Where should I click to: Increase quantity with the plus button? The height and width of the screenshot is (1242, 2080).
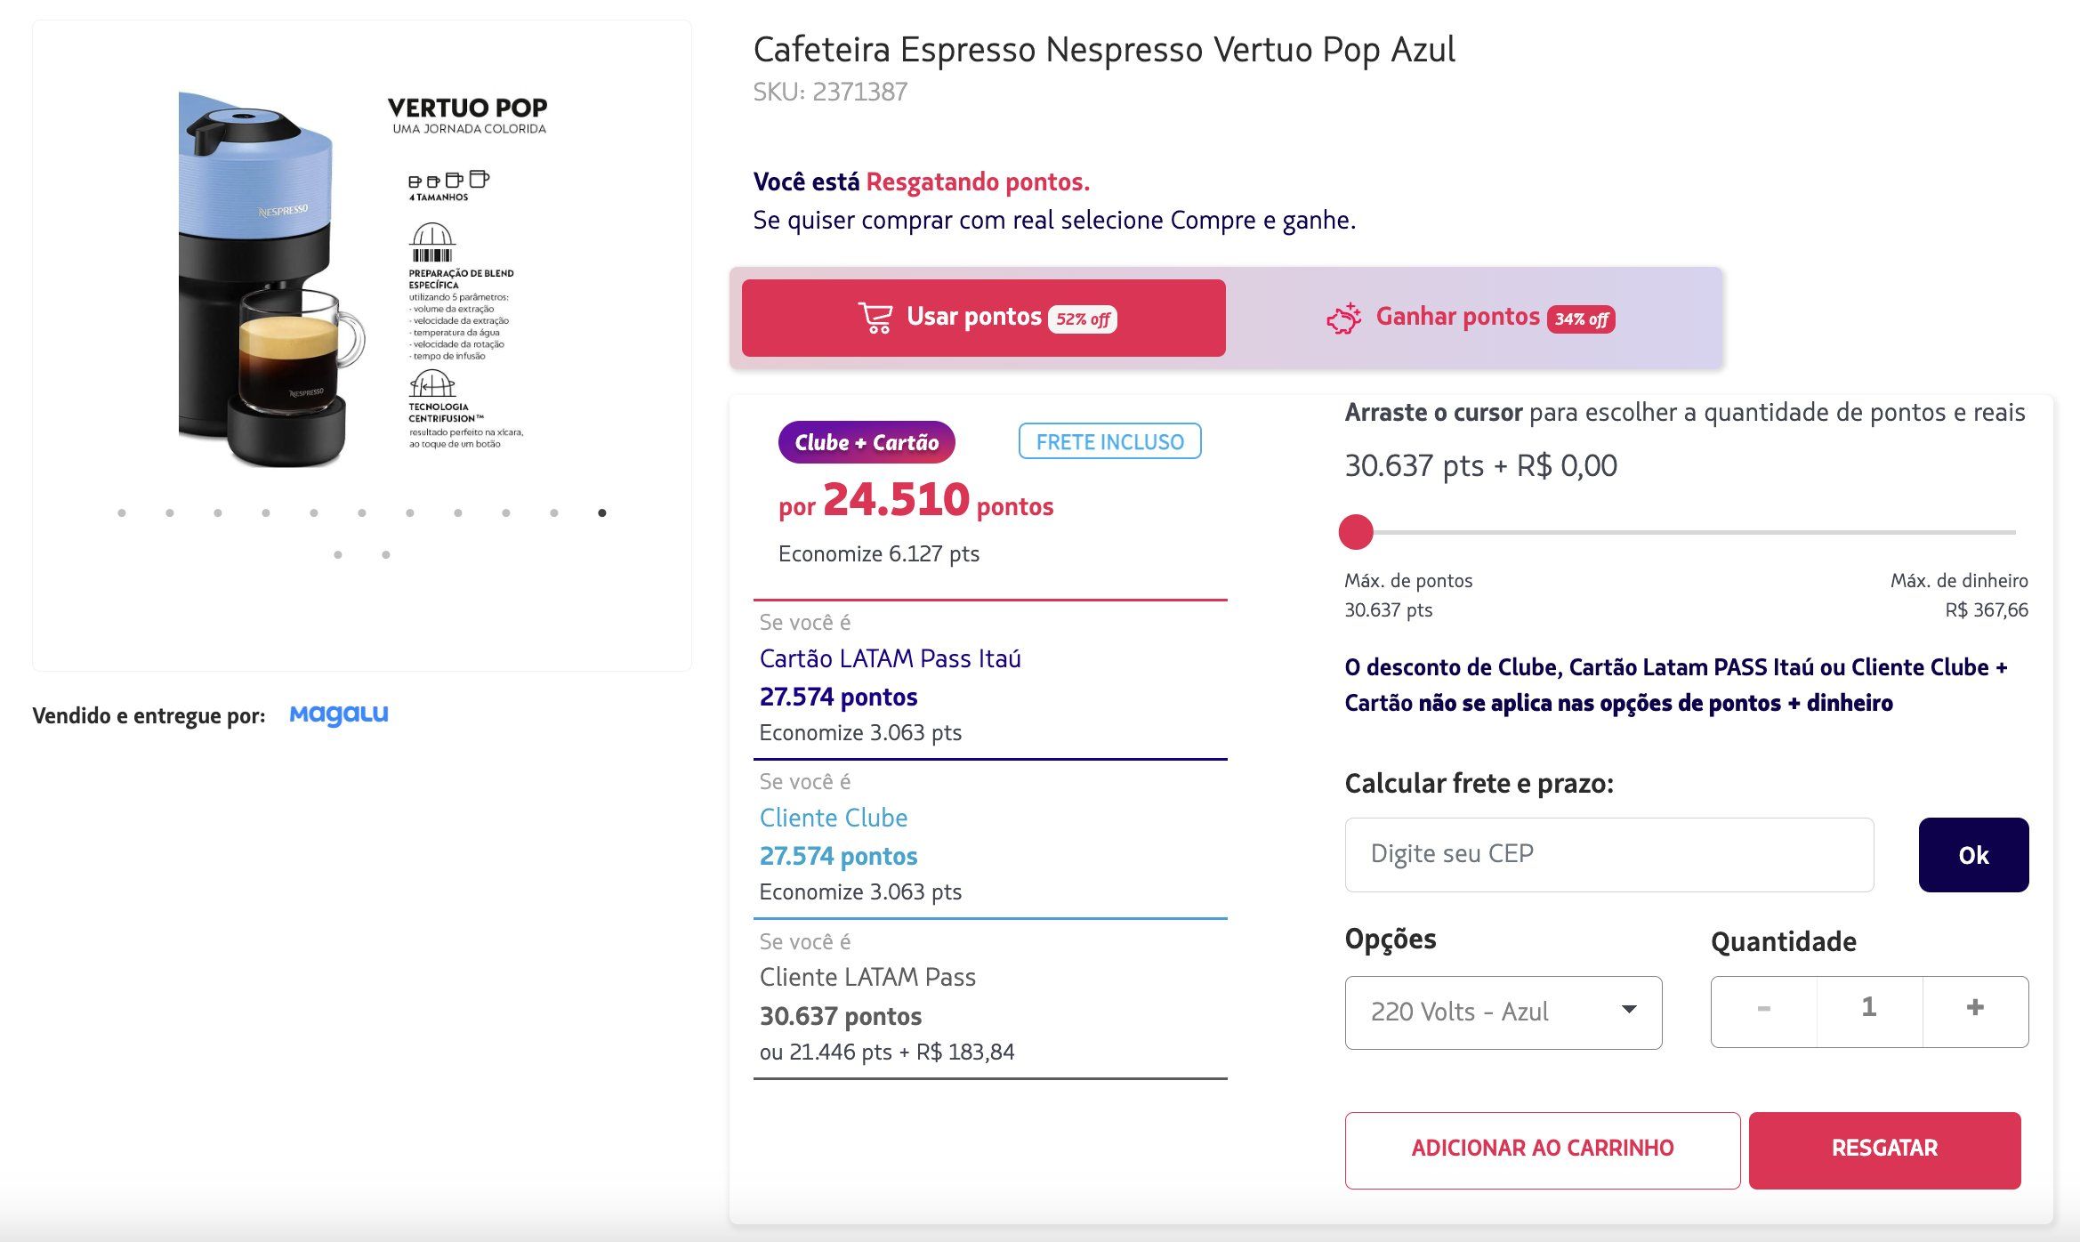[x=1975, y=1011]
